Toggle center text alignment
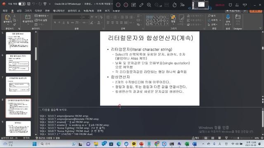The width and height of the screenshot is (264, 148). pos(113,23)
